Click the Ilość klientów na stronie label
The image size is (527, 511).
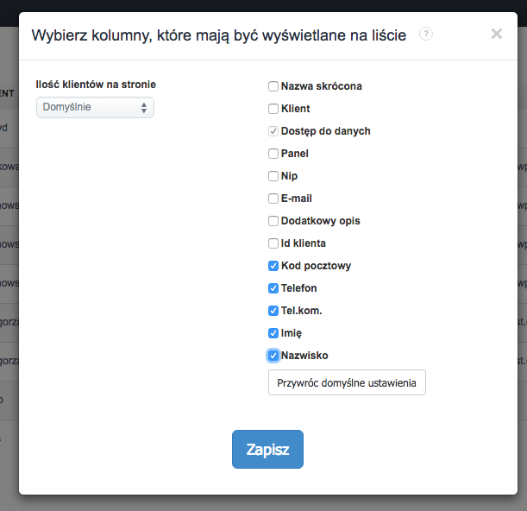pyautogui.click(x=96, y=84)
